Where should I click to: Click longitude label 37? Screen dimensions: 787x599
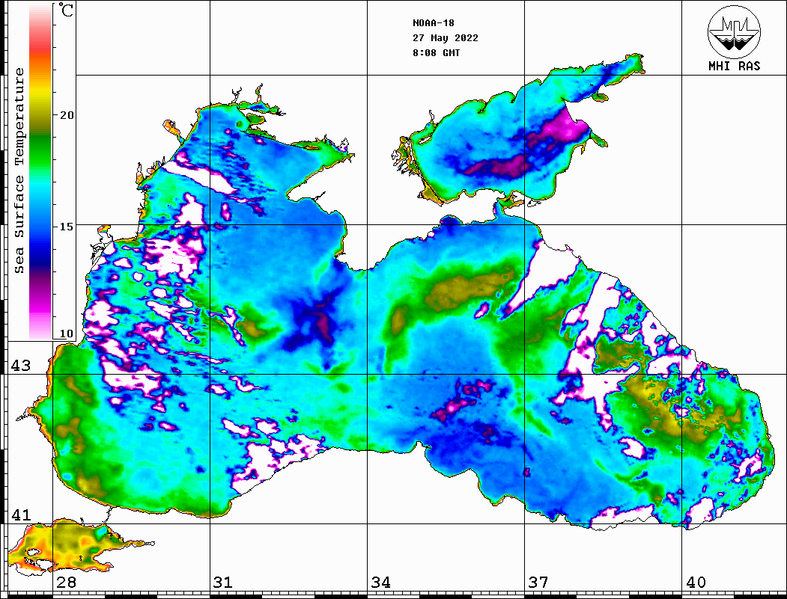538,582
